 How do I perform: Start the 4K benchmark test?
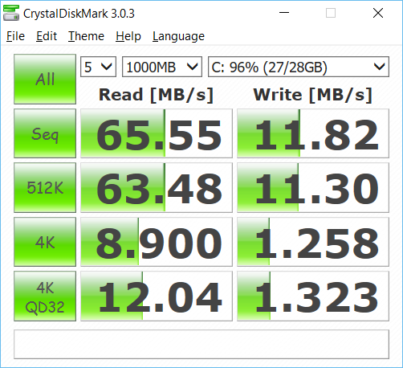tap(45, 242)
